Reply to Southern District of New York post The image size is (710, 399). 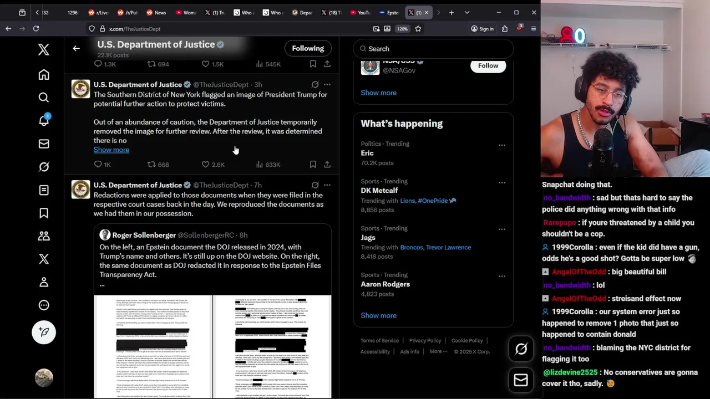point(102,165)
